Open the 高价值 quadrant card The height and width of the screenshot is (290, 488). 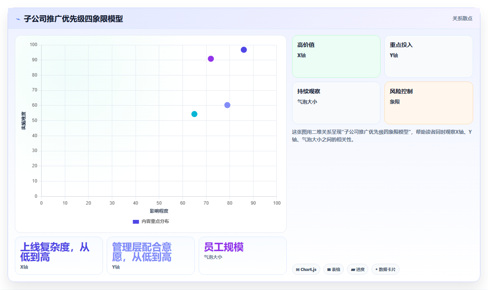336,56
